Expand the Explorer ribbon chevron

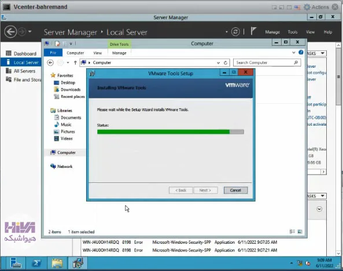pyautogui.click(x=294, y=53)
